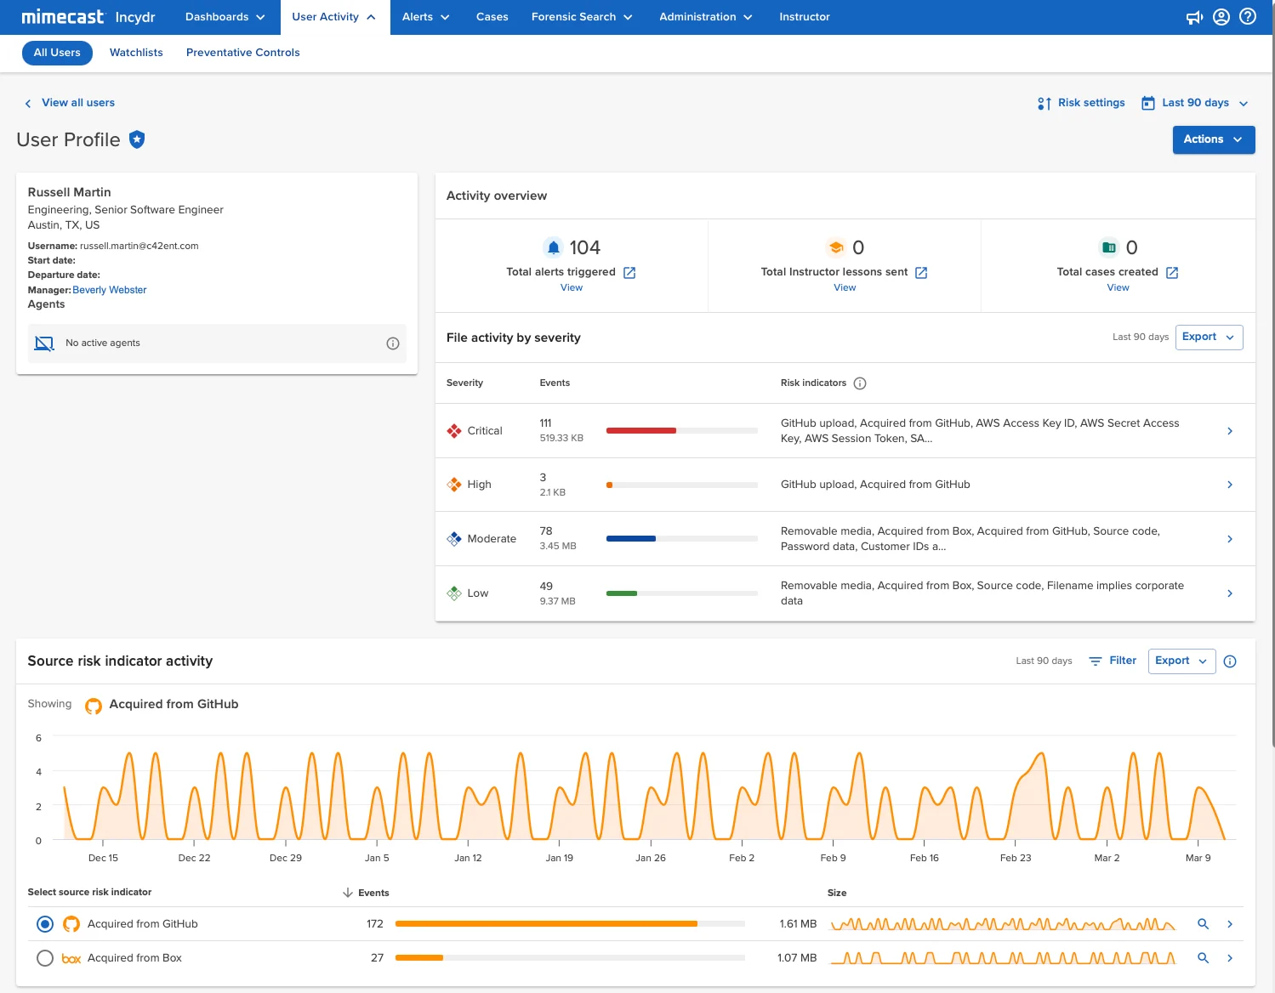Click the Filter button in source activity
The width and height of the screenshot is (1275, 993).
click(1113, 661)
